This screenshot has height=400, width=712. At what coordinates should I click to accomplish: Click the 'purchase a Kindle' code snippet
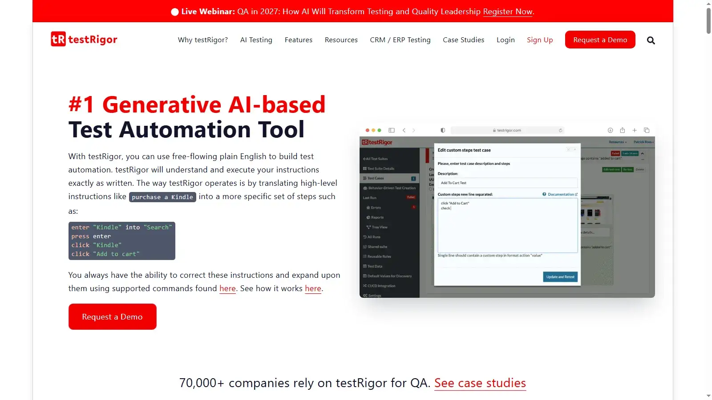click(x=162, y=197)
